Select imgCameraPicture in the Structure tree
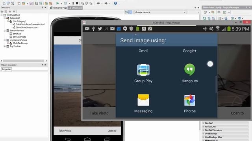 tap(19, 40)
